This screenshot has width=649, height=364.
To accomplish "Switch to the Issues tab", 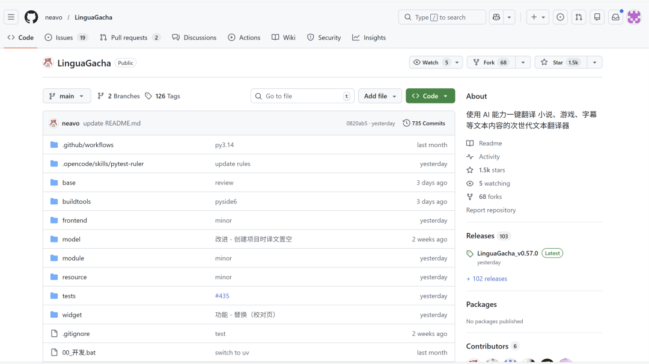I will click(x=65, y=37).
